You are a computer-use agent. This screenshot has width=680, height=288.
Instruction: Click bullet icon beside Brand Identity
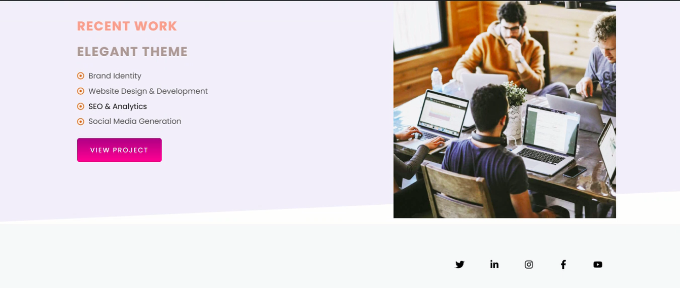(x=81, y=76)
